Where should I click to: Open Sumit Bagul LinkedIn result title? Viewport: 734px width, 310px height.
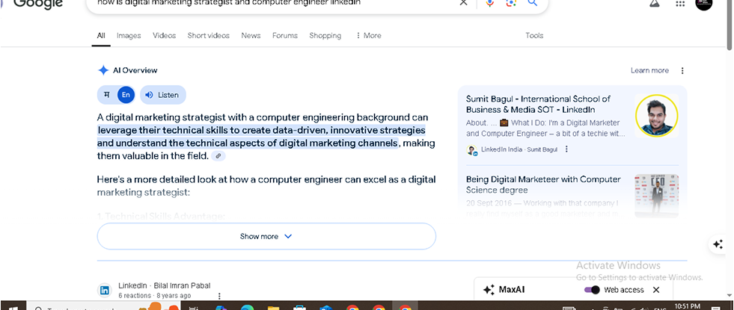(x=538, y=105)
